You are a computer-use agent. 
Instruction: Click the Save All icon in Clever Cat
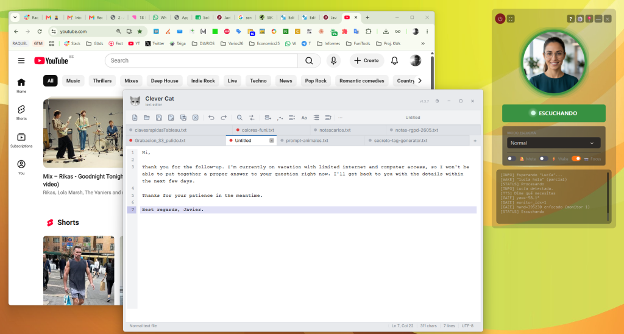[183, 118]
